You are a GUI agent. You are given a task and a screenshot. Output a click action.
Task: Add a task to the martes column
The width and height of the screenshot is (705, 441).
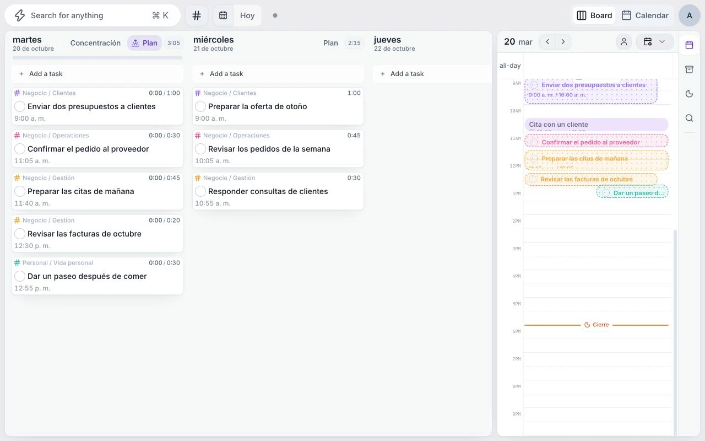(x=97, y=74)
